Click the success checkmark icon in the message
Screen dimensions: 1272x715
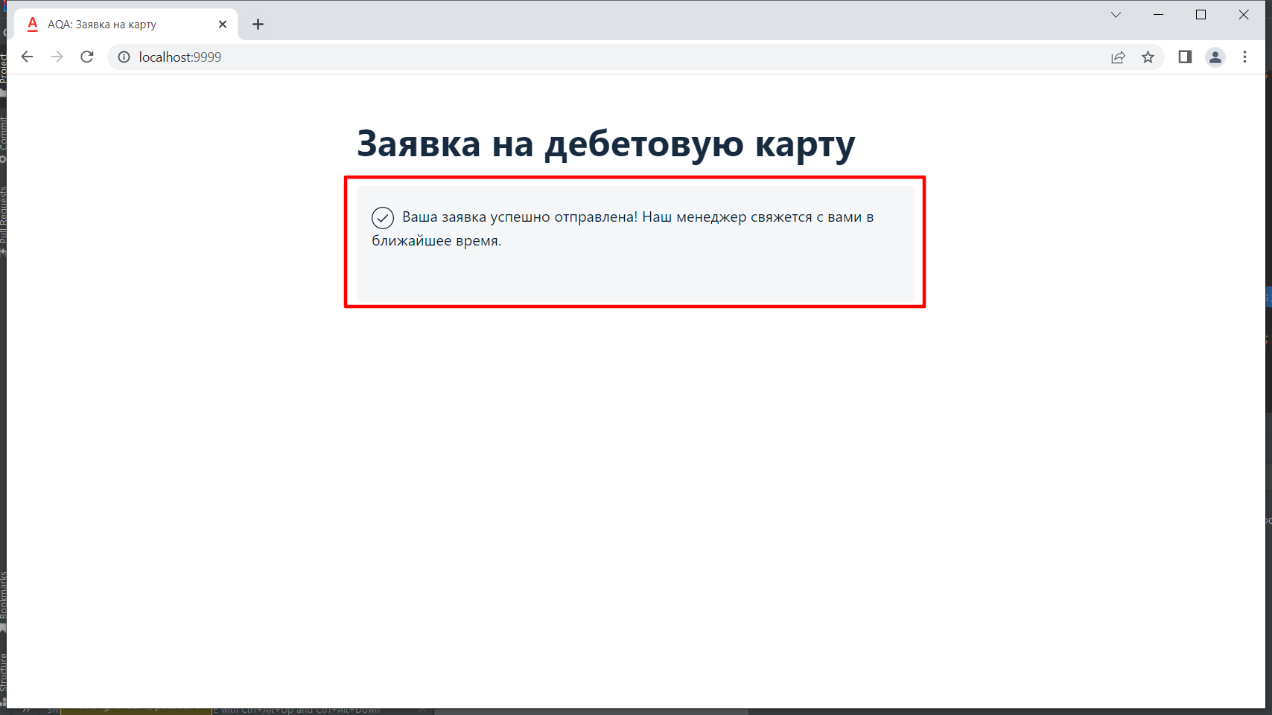click(382, 218)
